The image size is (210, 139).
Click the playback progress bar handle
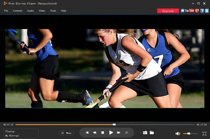pyautogui.click(x=114, y=125)
